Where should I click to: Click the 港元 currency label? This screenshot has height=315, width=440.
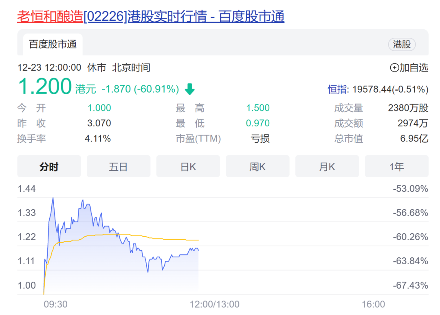(86, 89)
